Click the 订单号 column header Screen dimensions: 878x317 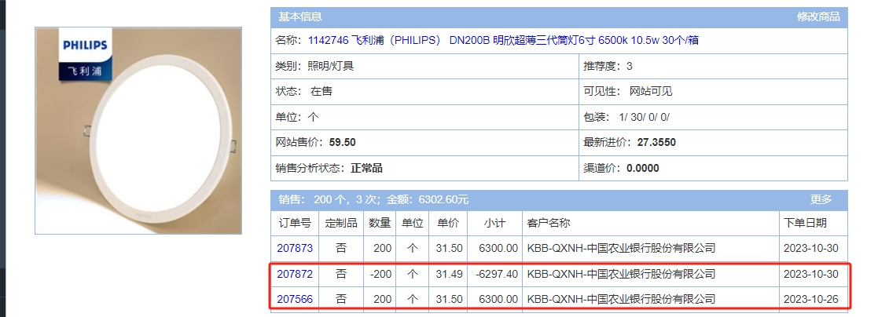click(x=295, y=223)
